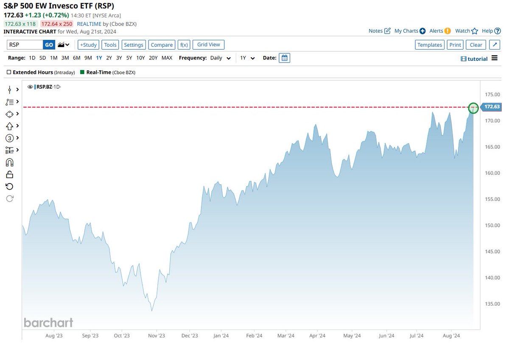Open the Templates button

pos(430,45)
